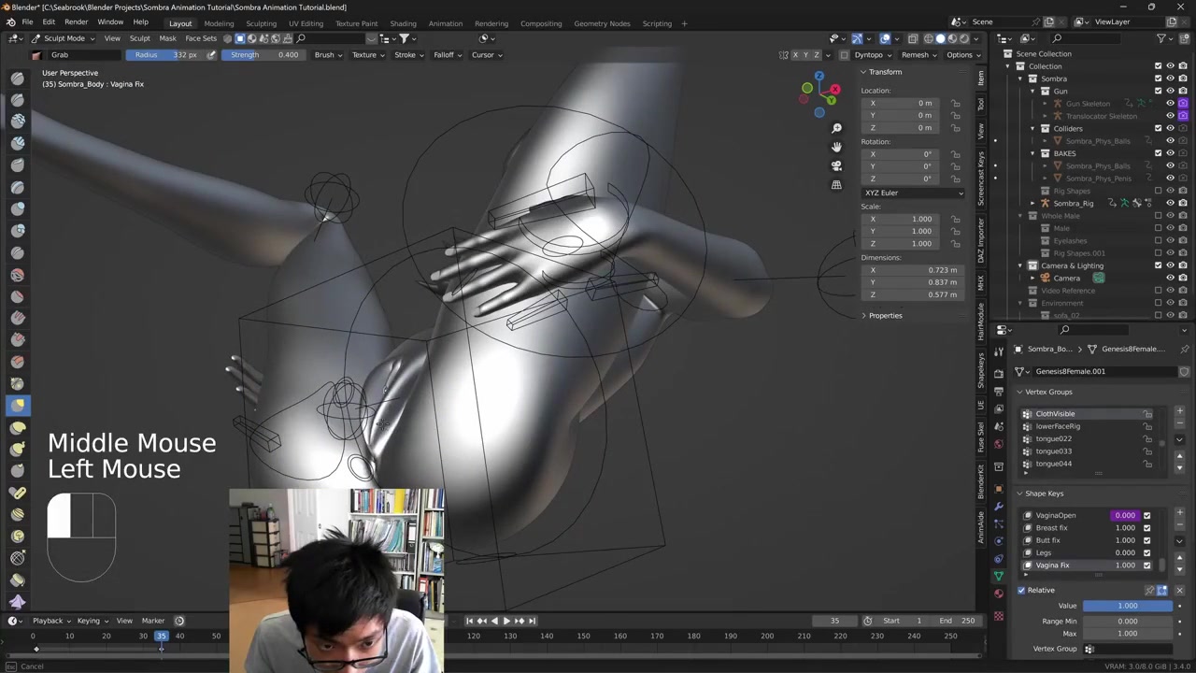
Task: Toggle the camera view icon
Action: 836,165
